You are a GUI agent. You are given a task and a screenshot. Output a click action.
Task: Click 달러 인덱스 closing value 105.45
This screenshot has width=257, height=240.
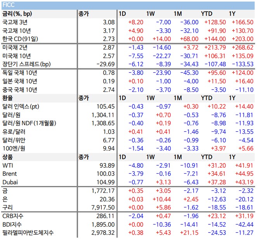(106, 106)
